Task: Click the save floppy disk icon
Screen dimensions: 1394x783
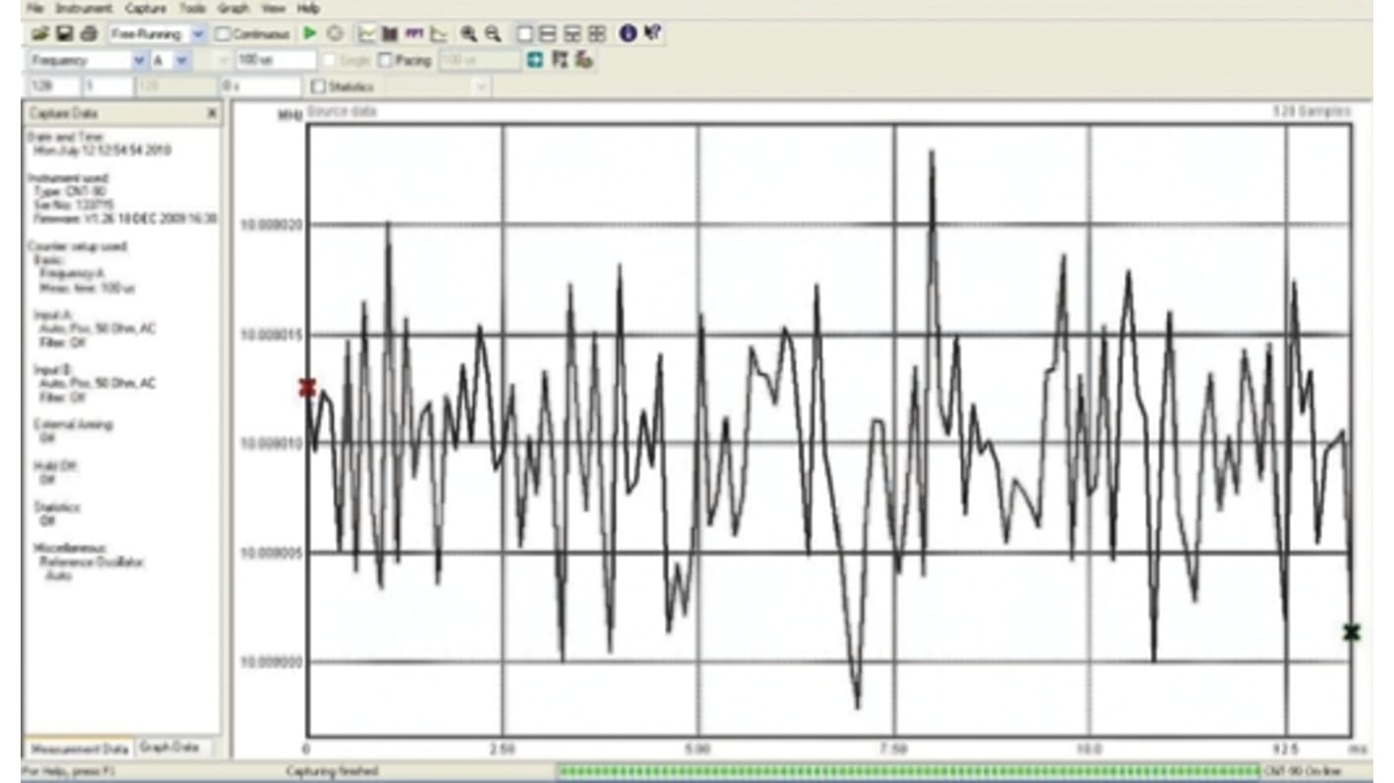Action: (x=65, y=33)
